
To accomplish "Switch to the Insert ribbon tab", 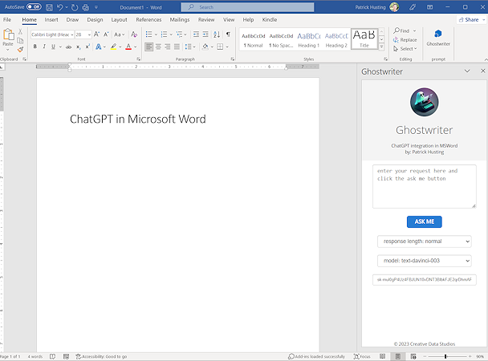I will coord(51,19).
